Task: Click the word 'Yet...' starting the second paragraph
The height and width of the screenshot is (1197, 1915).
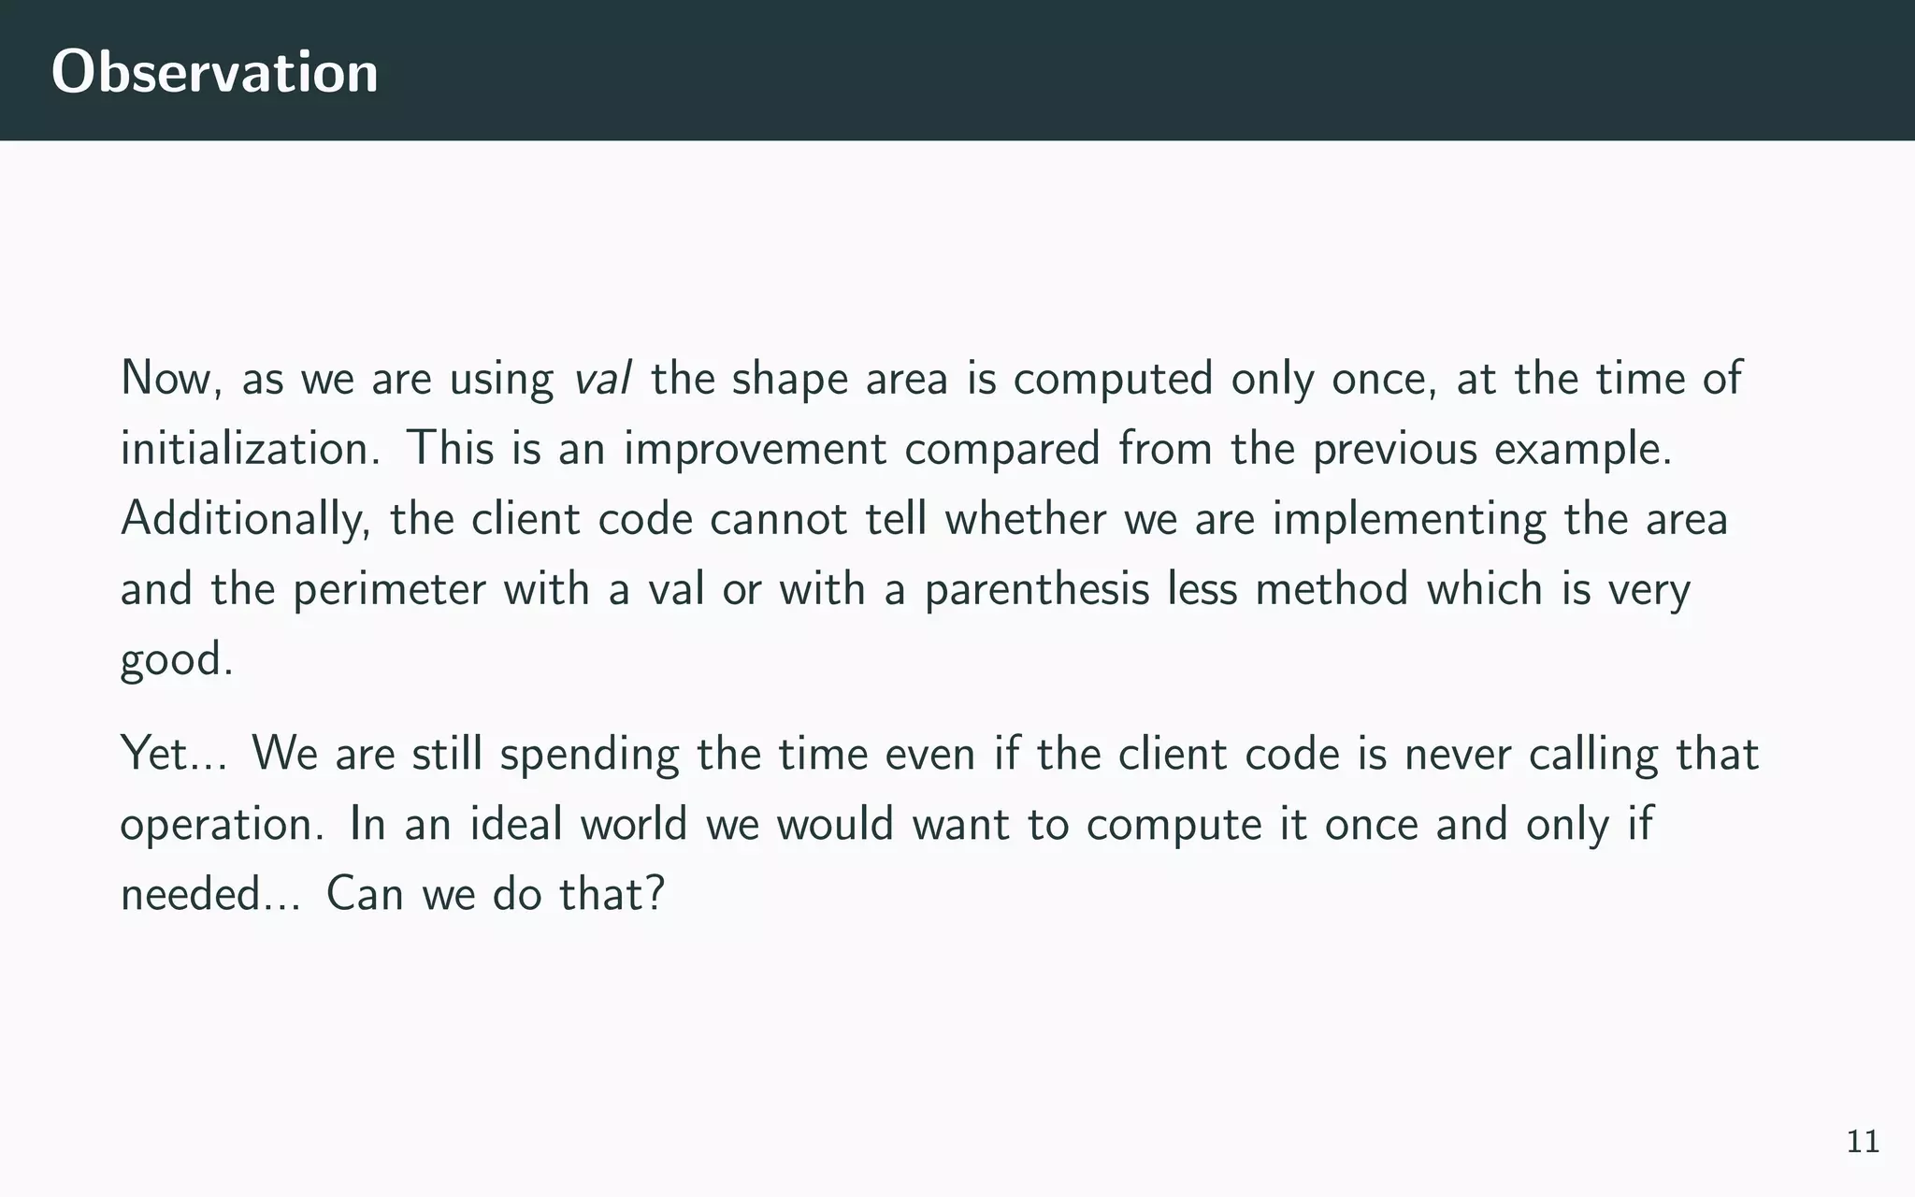Action: point(174,754)
